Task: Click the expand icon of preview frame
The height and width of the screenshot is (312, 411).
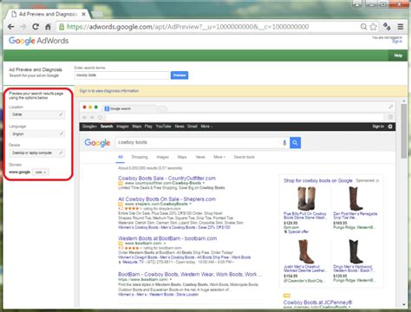Action: [391, 107]
